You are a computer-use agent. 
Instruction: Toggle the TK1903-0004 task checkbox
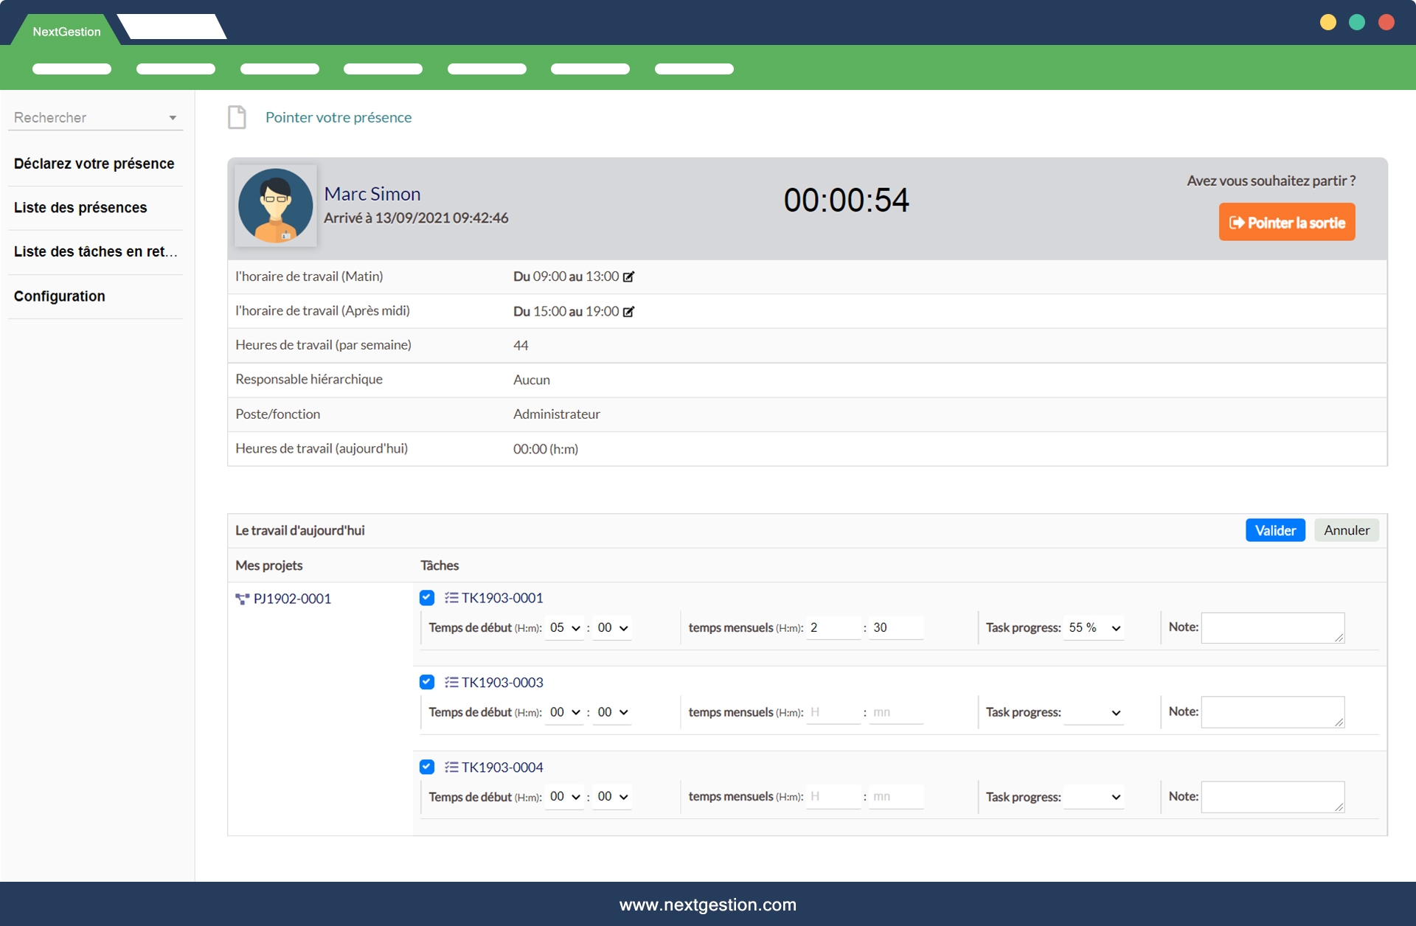(x=427, y=767)
